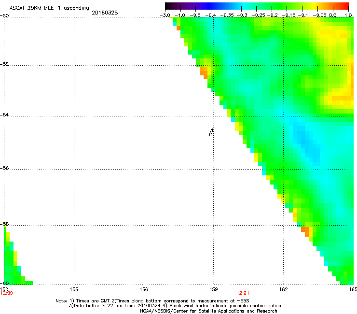Click the longitude axis label "156"
357x314 pixels.
click(144, 289)
